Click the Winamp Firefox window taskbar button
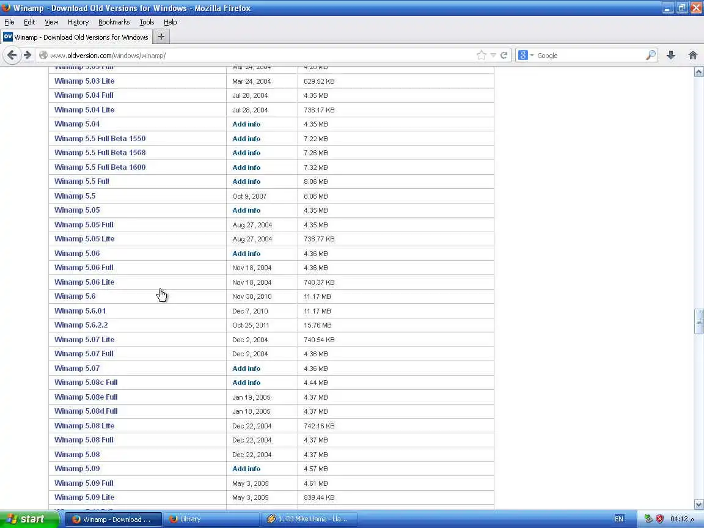The image size is (704, 528). click(x=114, y=519)
